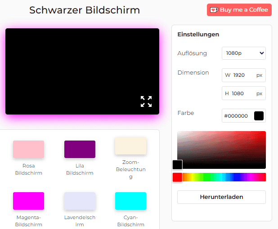The height and width of the screenshot is (229, 278).
Task: Select the Cyan-Bildschirm swatch
Action: [130, 201]
